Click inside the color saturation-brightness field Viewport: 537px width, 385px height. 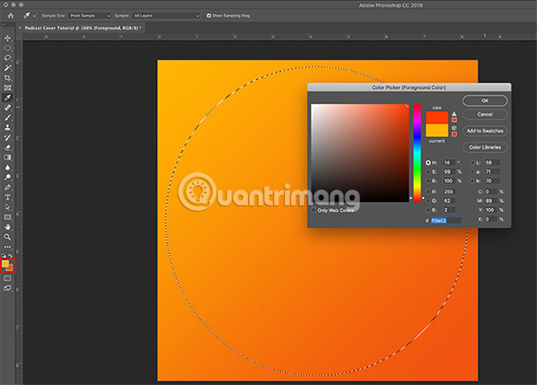click(x=360, y=153)
